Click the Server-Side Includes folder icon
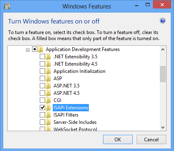174x151 pixels. [x=48, y=122]
